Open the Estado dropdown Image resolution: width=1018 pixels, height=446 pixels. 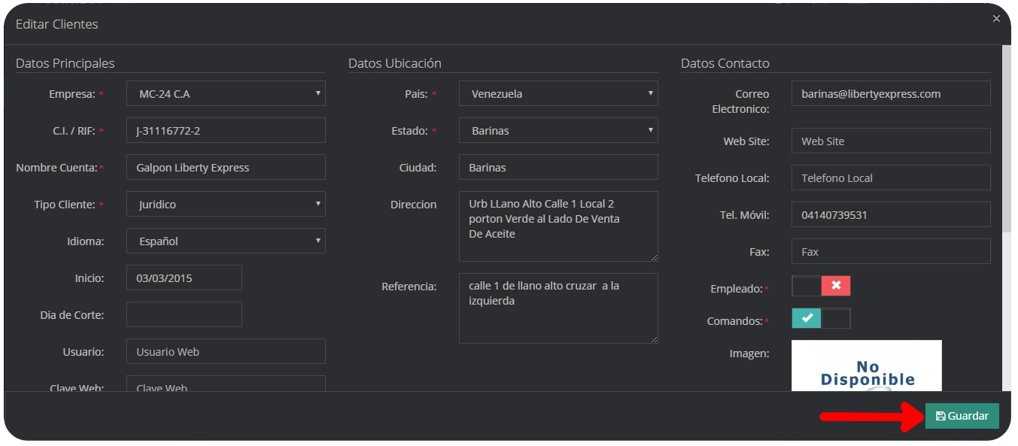(558, 130)
